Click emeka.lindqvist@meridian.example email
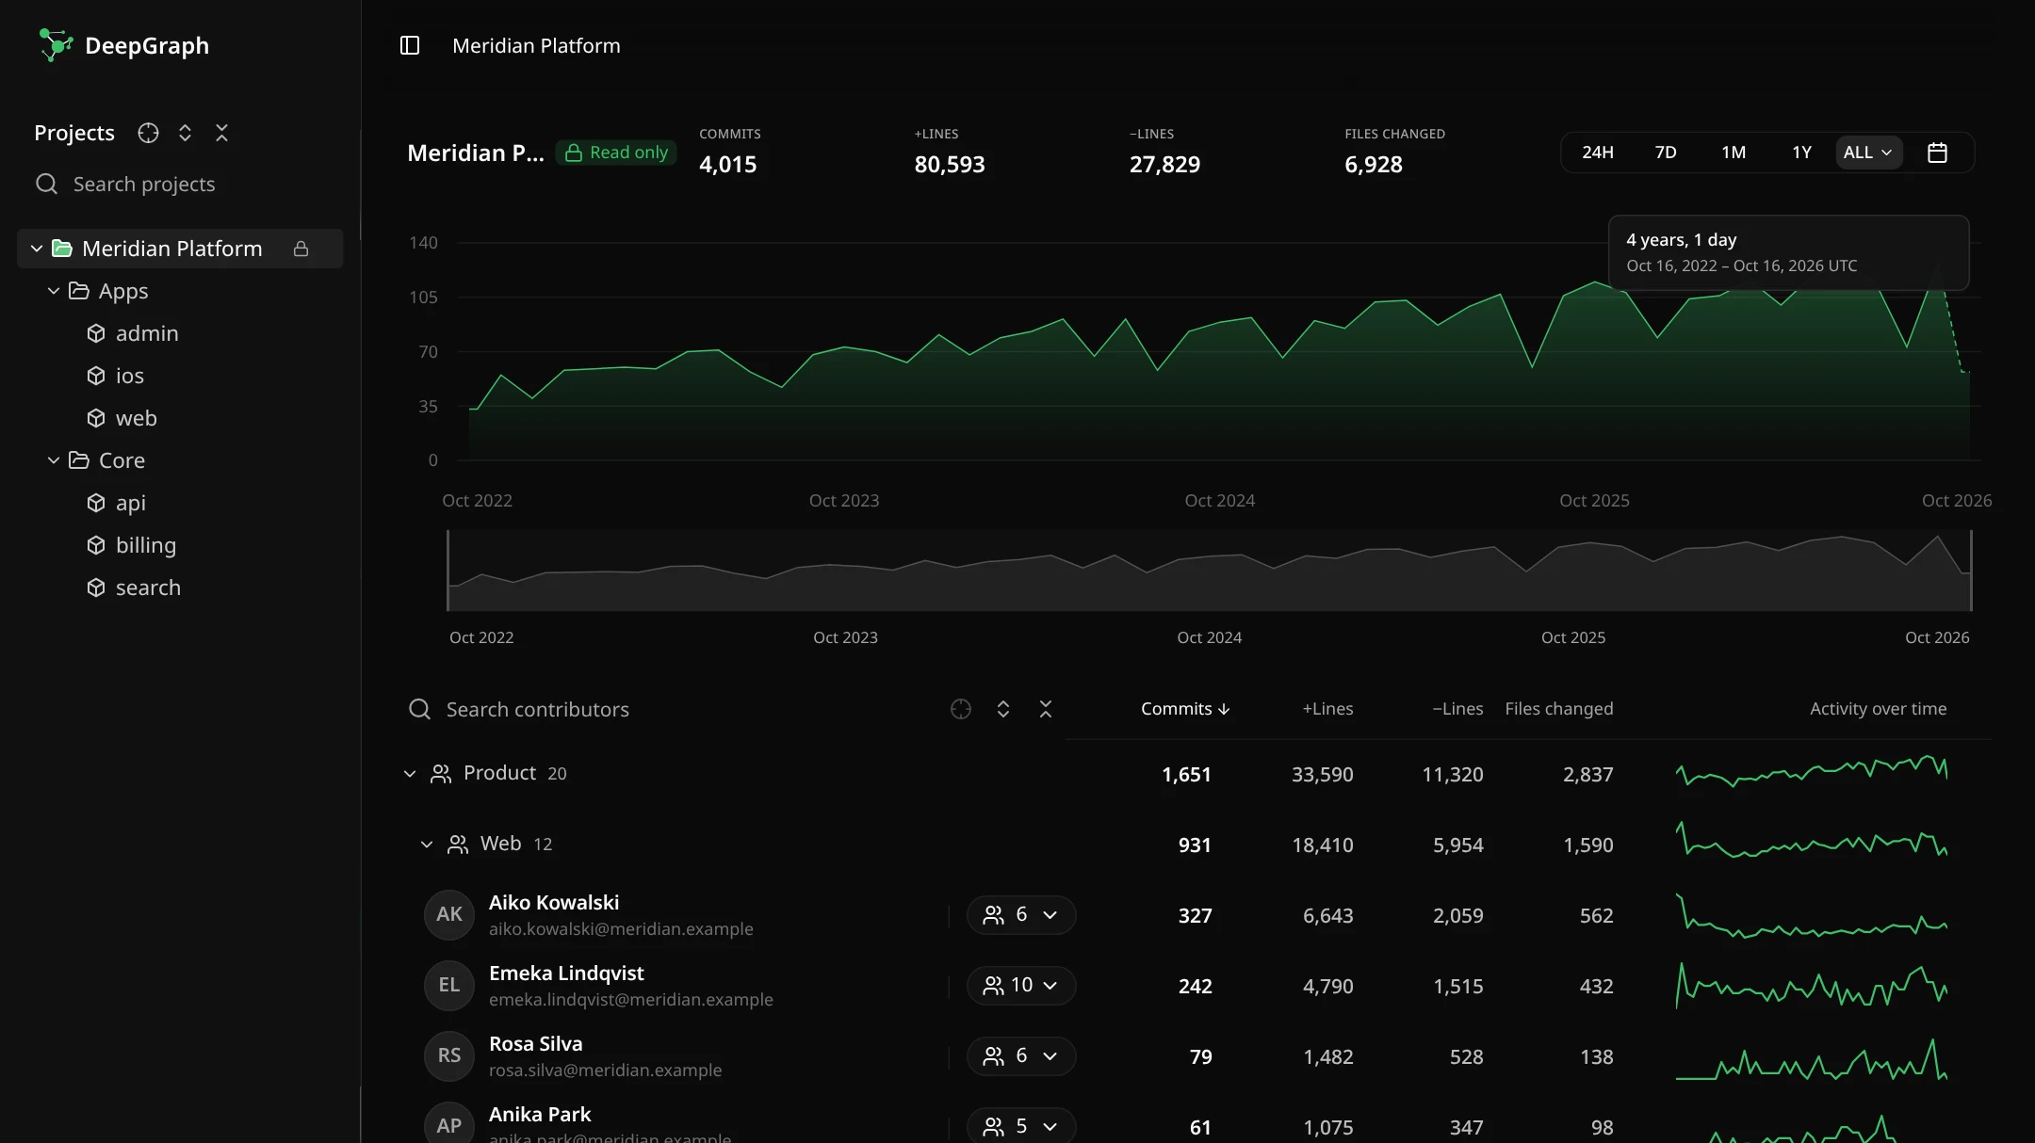This screenshot has width=2035, height=1143. point(631,1000)
